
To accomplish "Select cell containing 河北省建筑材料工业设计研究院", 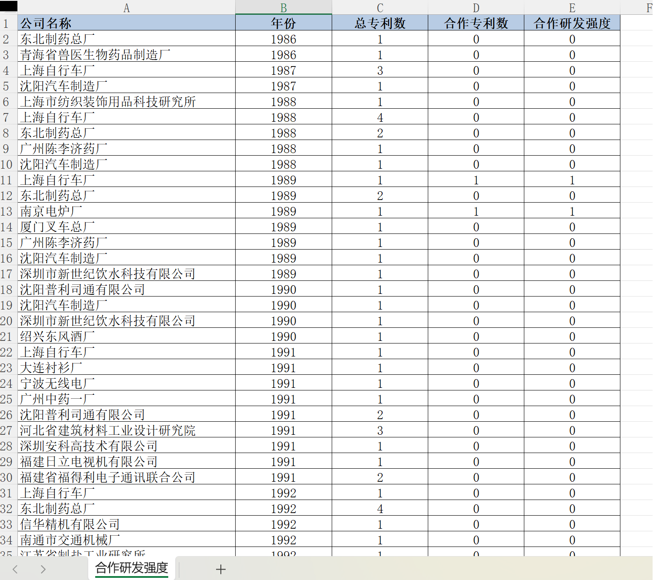I will coord(127,430).
